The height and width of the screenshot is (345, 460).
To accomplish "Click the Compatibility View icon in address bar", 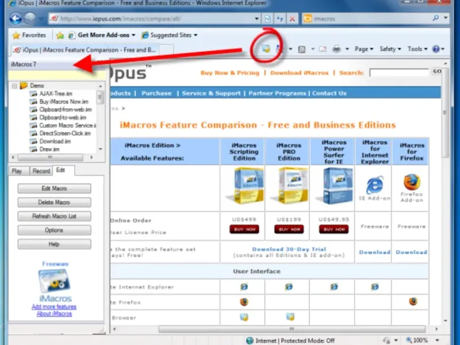I will [x=267, y=19].
